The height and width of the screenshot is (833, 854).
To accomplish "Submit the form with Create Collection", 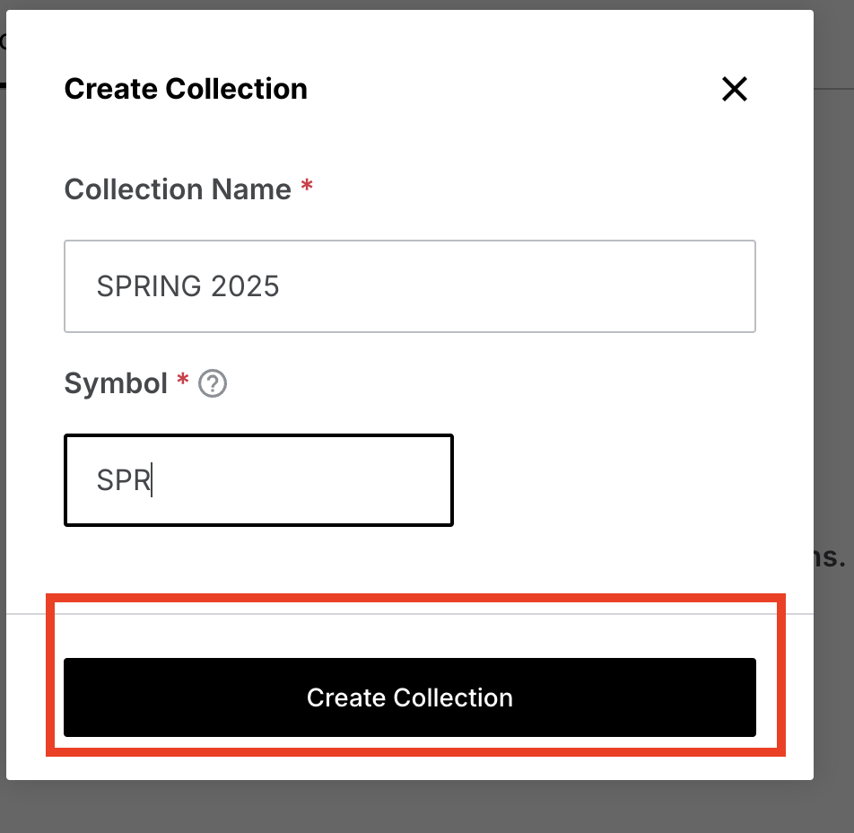I will pos(410,697).
